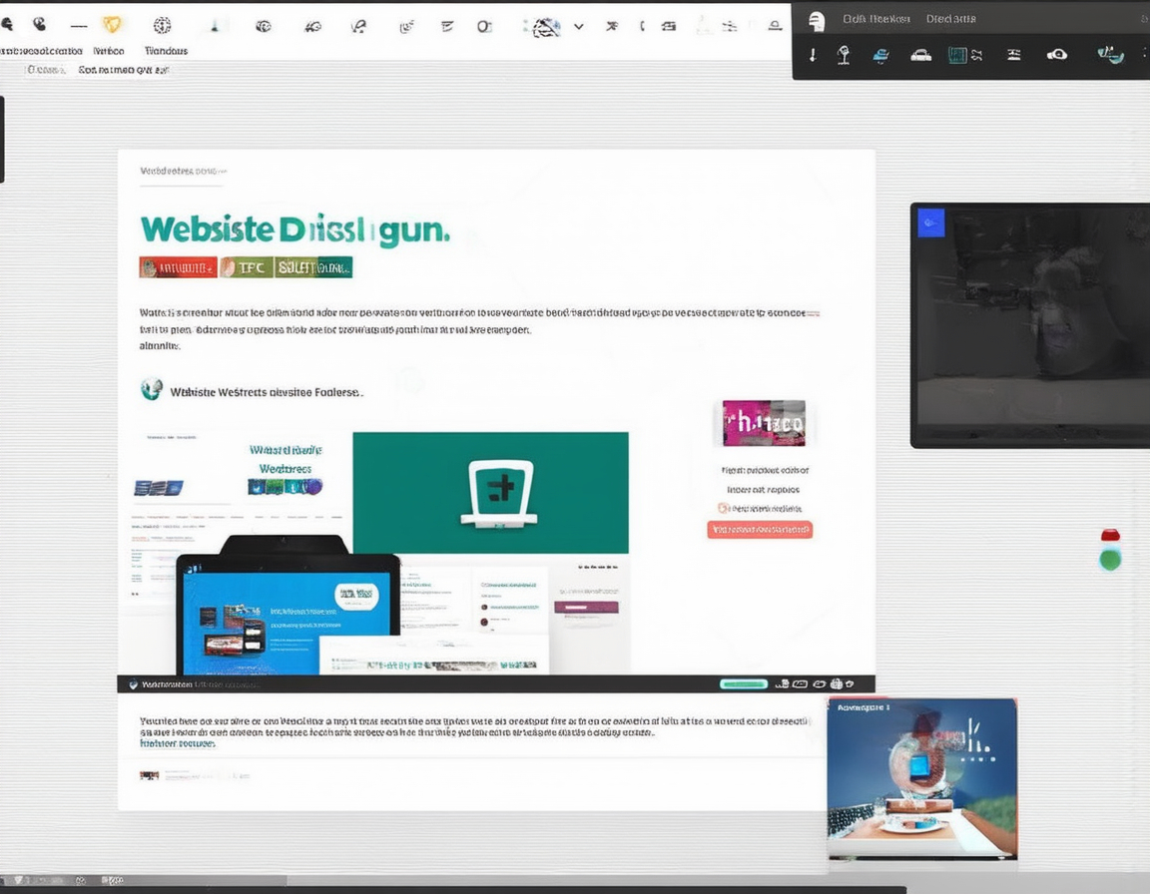1150x894 pixels.
Task: Expand the chevron dropdown in the top toolbar
Action: click(x=579, y=26)
